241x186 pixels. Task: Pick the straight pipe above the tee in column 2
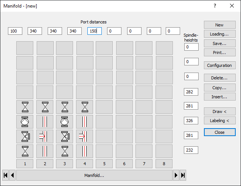pos(45,122)
